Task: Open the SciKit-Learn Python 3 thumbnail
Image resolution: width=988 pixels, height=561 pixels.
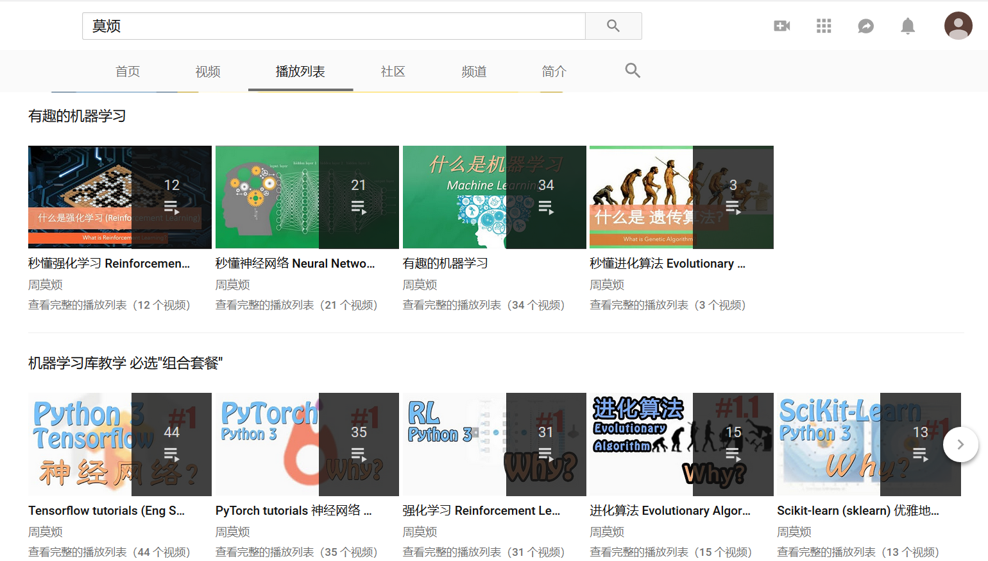Action: [869, 444]
